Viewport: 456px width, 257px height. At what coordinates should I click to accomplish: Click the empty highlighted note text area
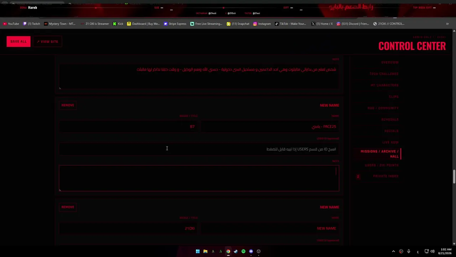[199, 178]
